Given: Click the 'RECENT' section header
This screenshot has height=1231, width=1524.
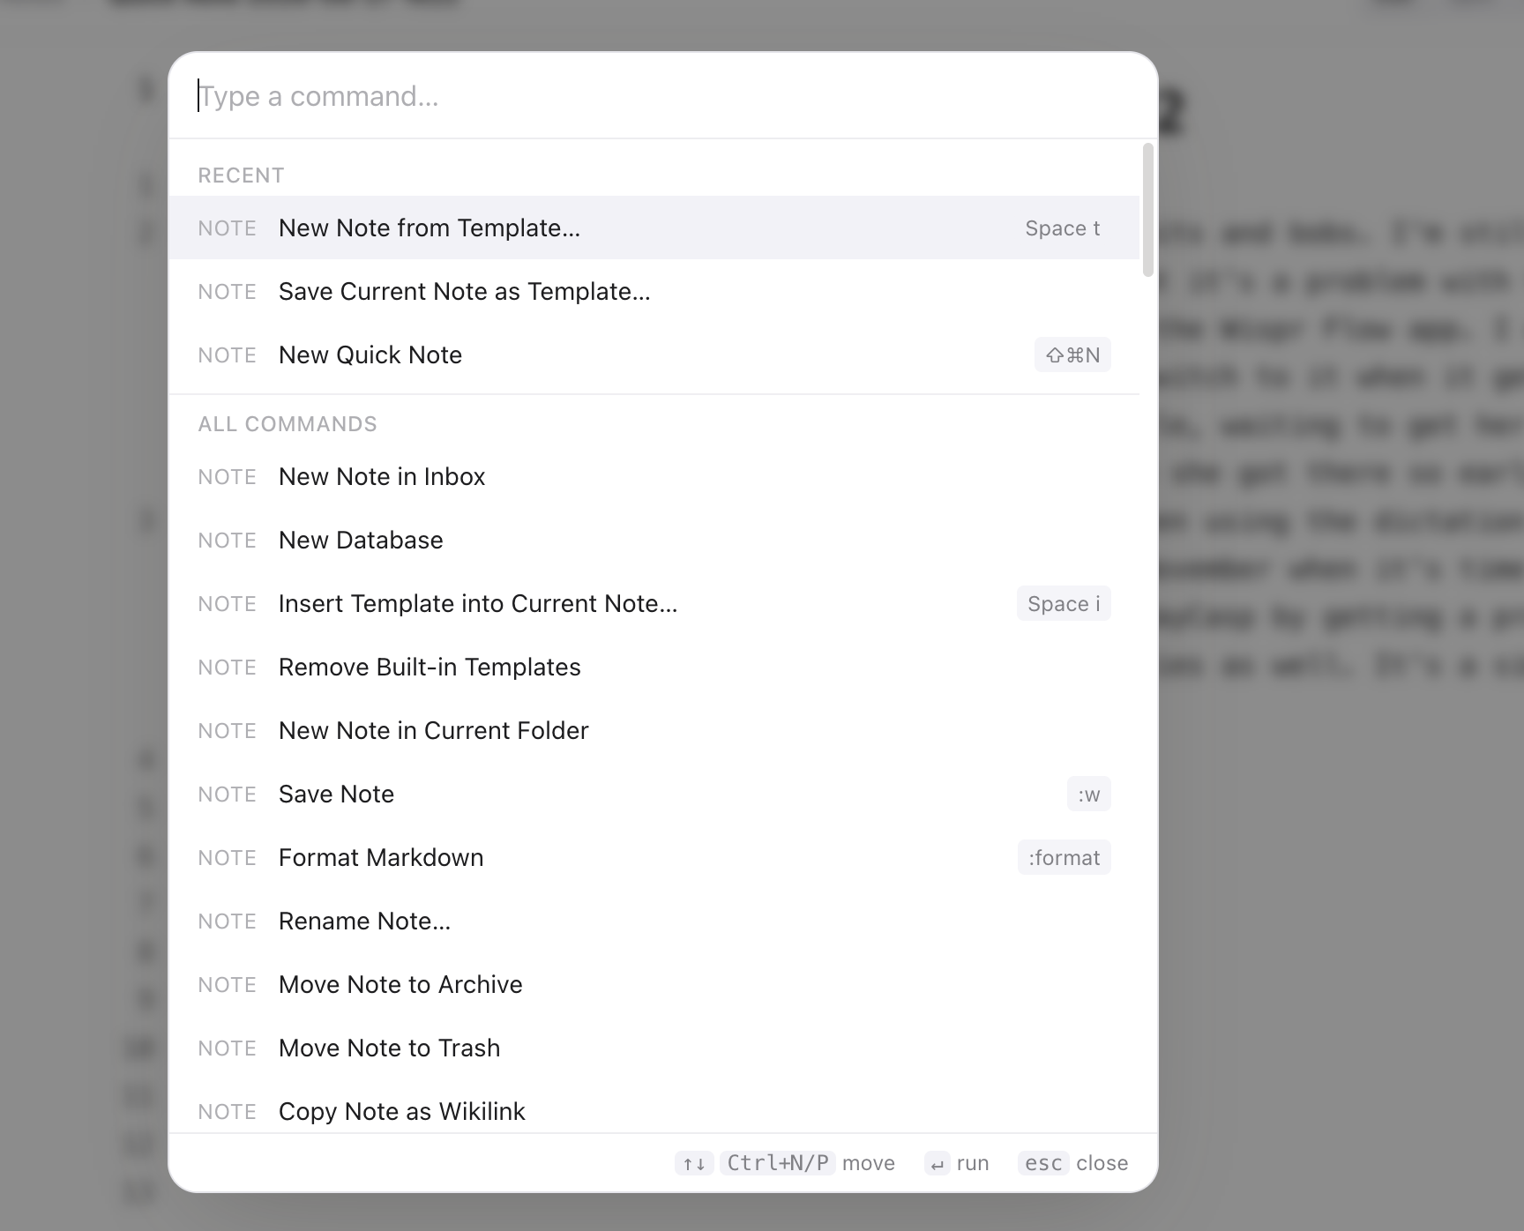Looking at the screenshot, I should point(241,175).
